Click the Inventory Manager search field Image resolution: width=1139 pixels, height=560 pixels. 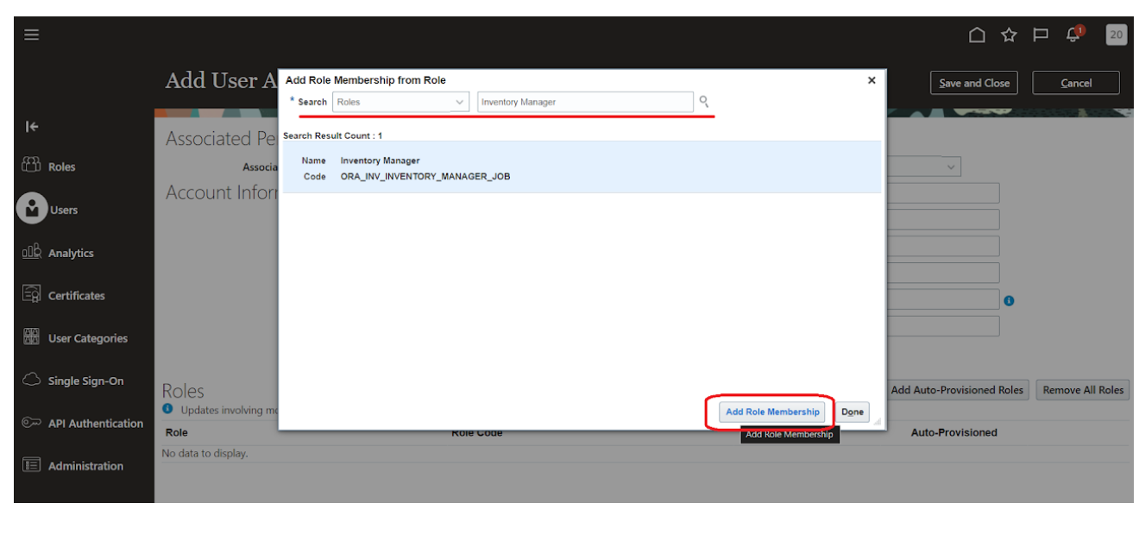pyautogui.click(x=584, y=102)
